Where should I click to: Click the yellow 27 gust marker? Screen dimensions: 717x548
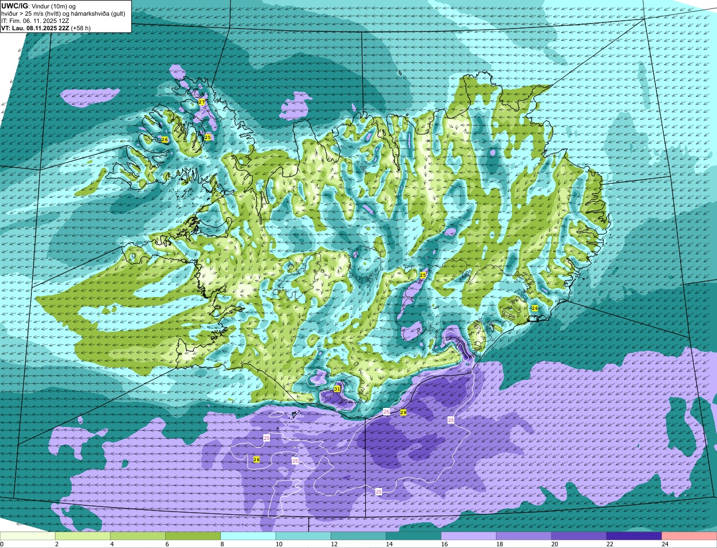[x=202, y=102]
